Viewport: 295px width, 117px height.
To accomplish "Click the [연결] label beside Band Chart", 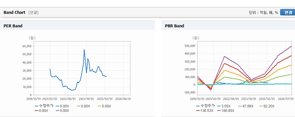I will coord(34,13).
